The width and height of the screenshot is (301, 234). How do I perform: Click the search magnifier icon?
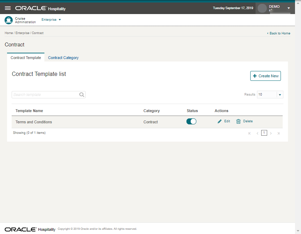[x=82, y=95]
